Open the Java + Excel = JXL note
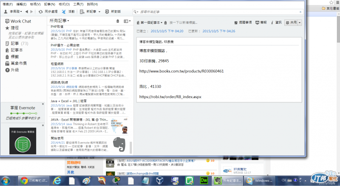The height and width of the screenshot is (186, 340). click(x=88, y=107)
